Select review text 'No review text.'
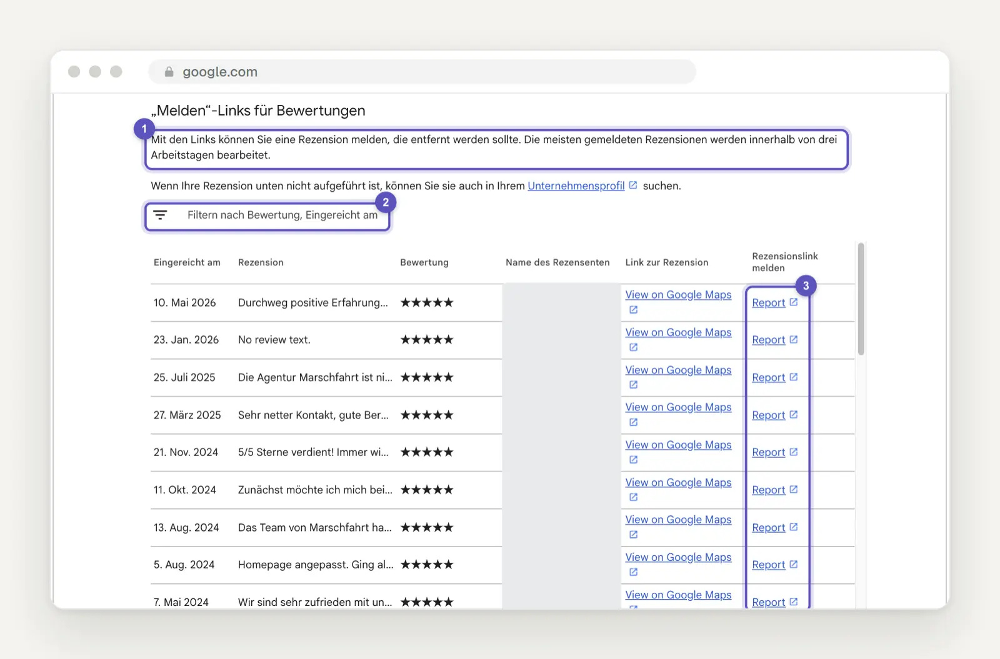 point(274,340)
